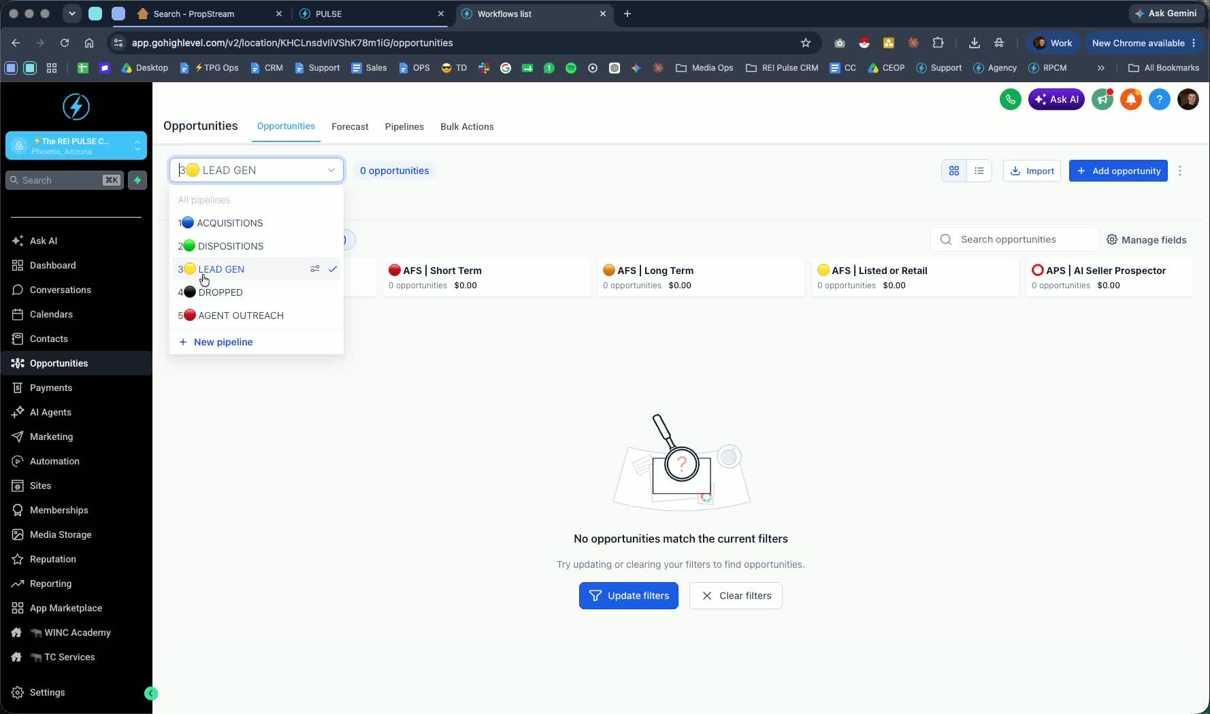
Task: Open the megaphone announcements icon
Action: [x=1102, y=99]
